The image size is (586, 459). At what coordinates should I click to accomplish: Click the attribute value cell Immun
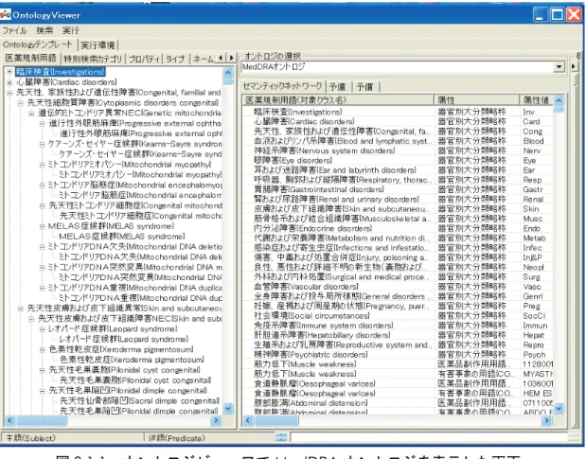pos(535,326)
